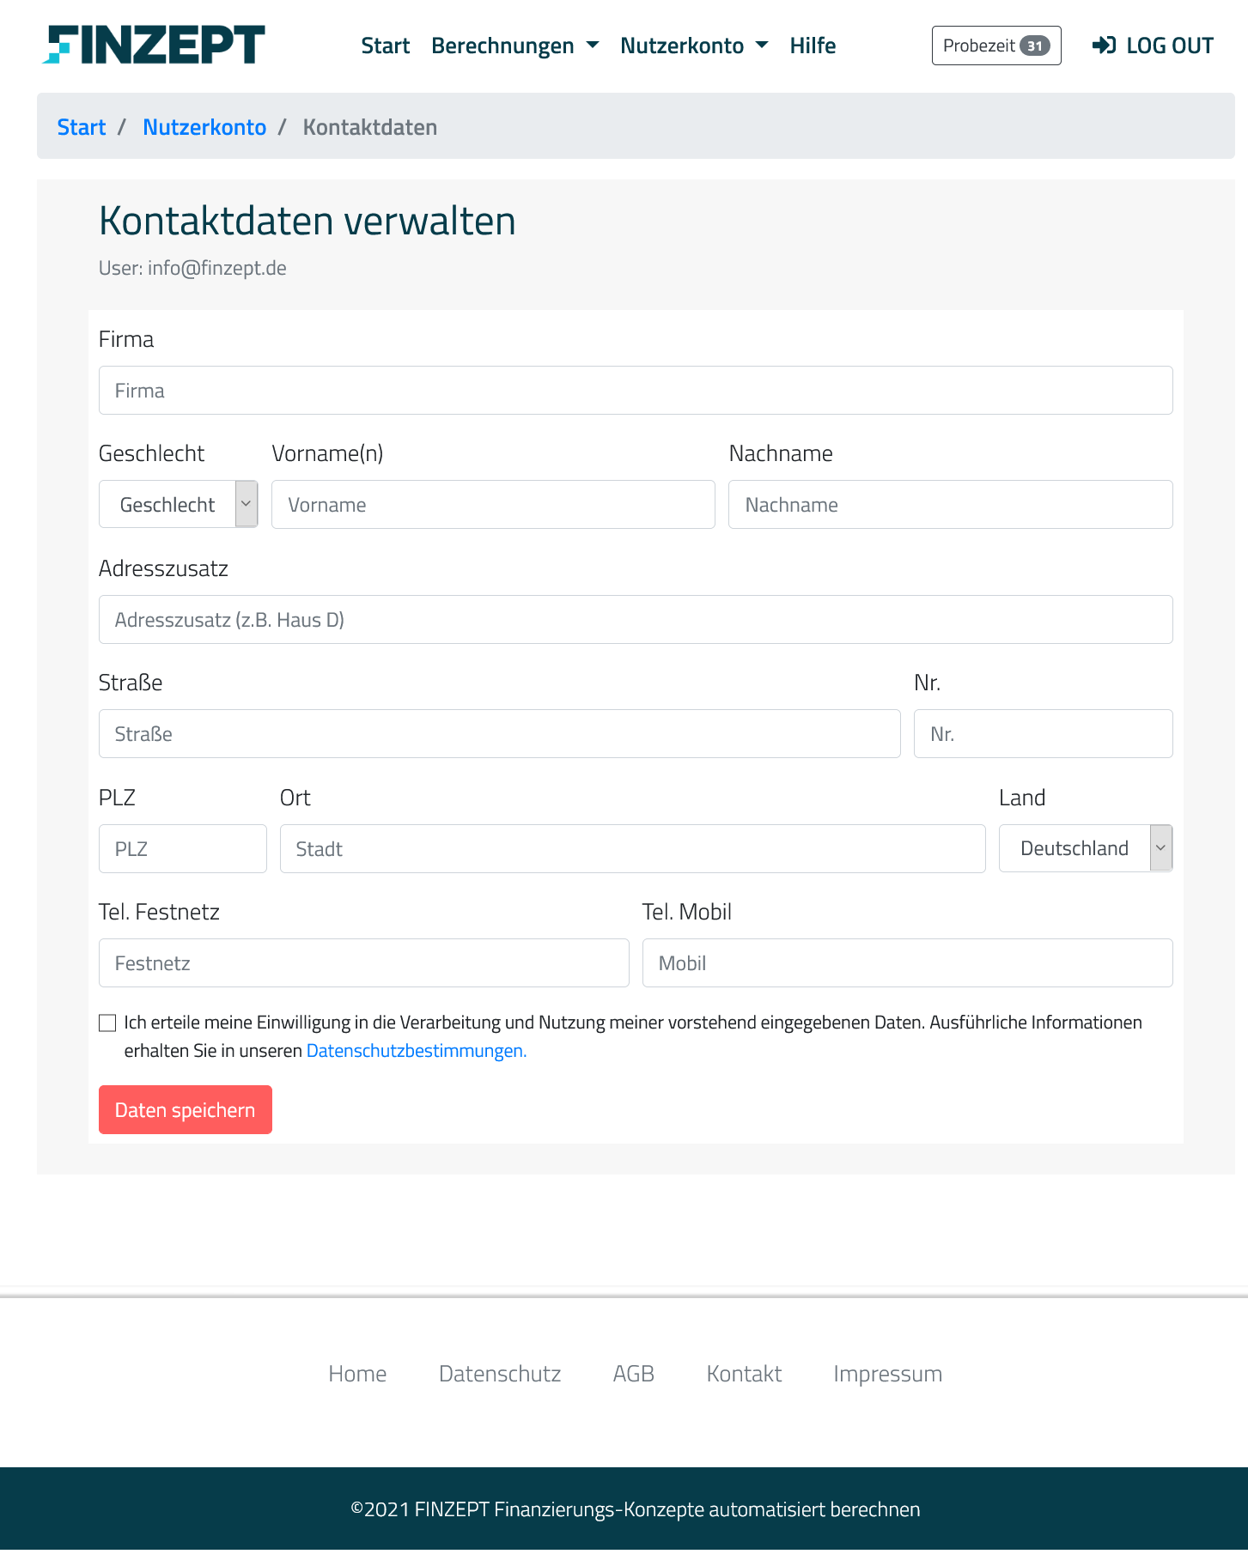Focus the Nachname input field
The height and width of the screenshot is (1554, 1248).
(951, 505)
